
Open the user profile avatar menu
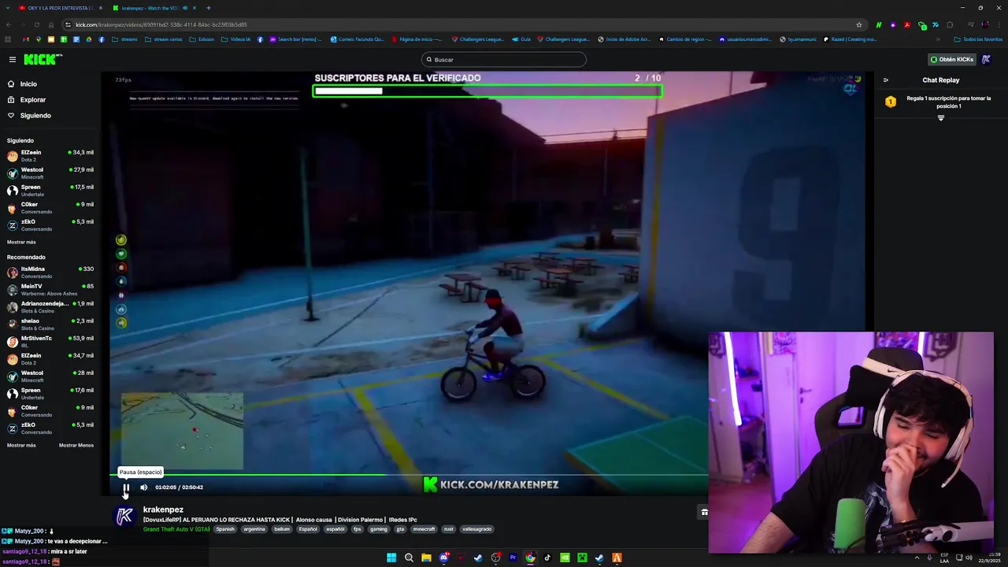pyautogui.click(x=986, y=59)
